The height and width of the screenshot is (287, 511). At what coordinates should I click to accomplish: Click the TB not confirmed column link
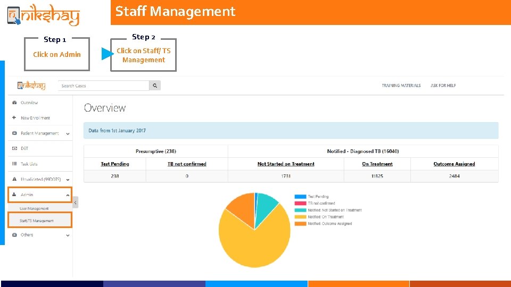tap(187, 164)
